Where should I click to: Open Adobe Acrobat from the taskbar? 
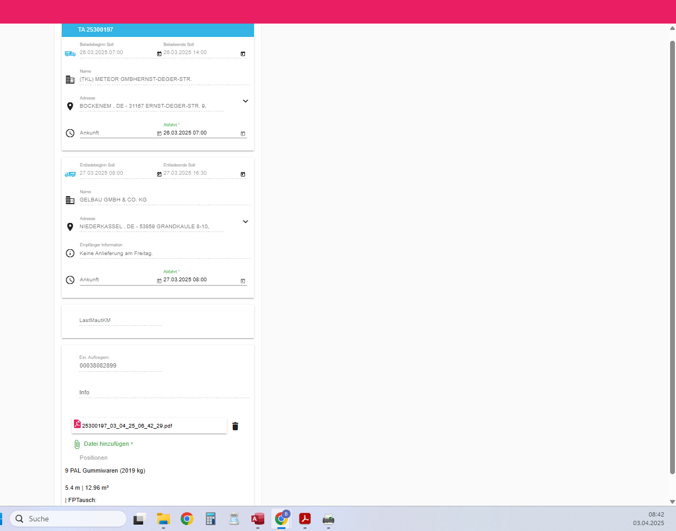click(305, 519)
